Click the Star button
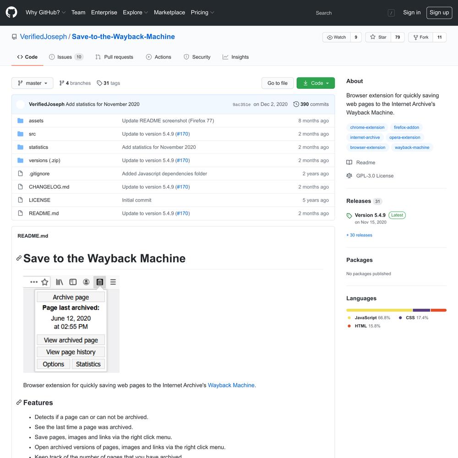 click(378, 37)
